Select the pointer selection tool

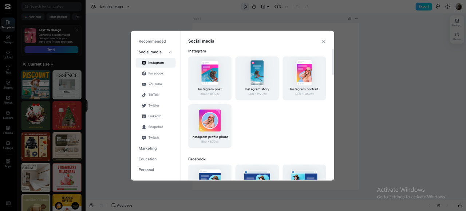(x=245, y=7)
